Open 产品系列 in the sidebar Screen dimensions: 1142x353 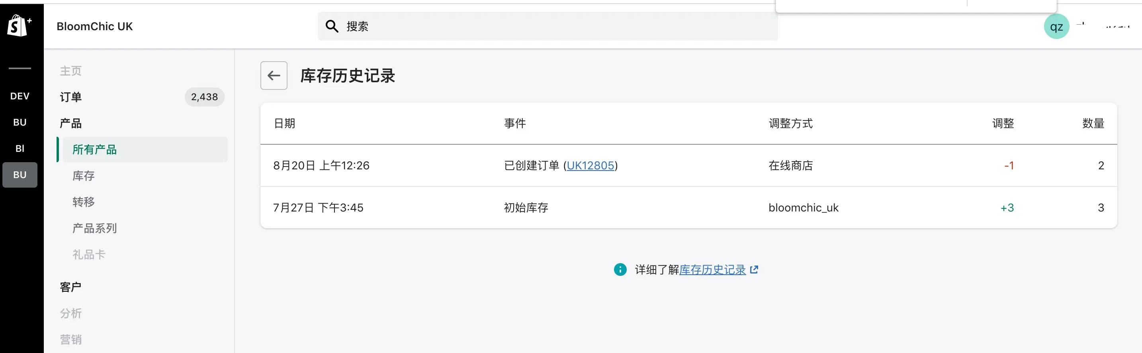94,228
